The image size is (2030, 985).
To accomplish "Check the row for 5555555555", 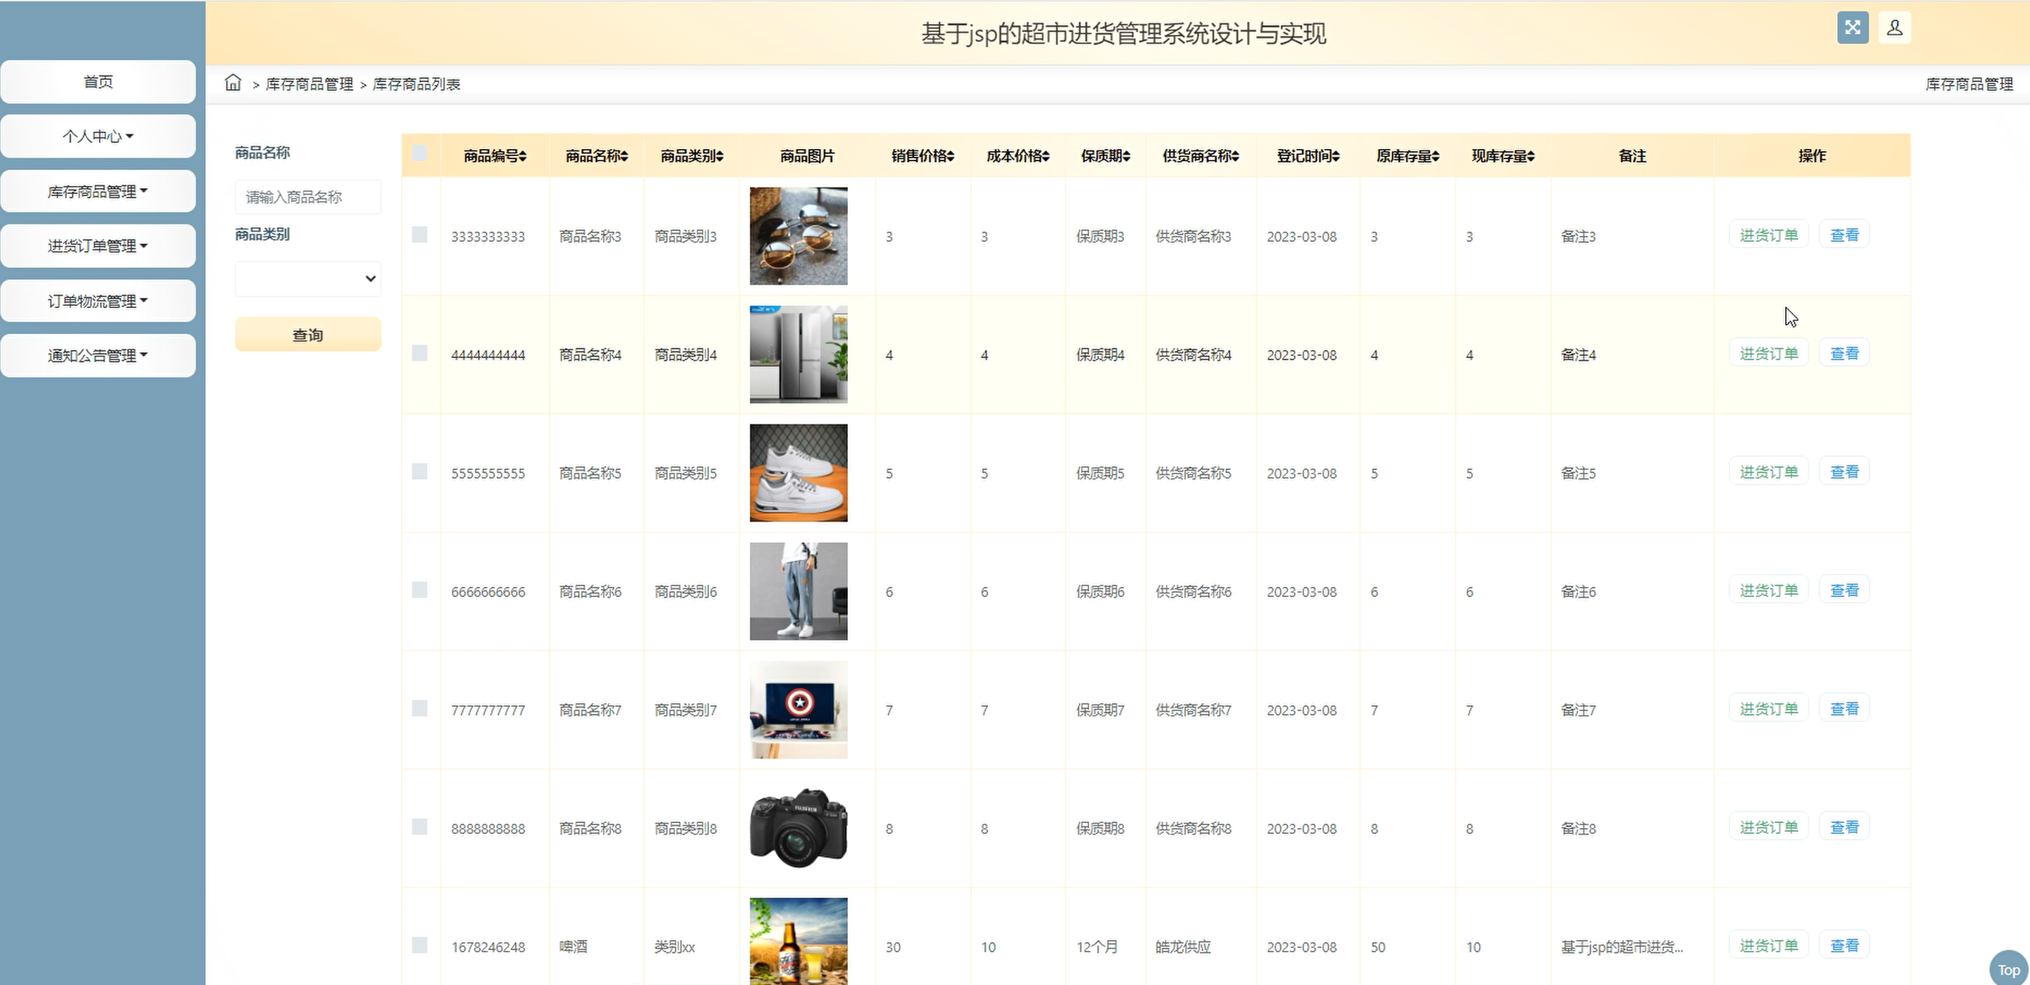I will pyautogui.click(x=419, y=471).
